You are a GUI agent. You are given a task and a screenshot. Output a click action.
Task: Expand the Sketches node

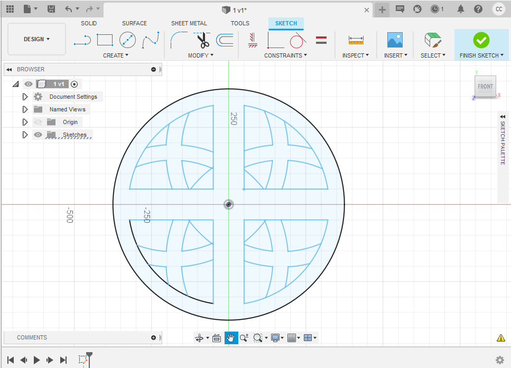[x=25, y=135]
